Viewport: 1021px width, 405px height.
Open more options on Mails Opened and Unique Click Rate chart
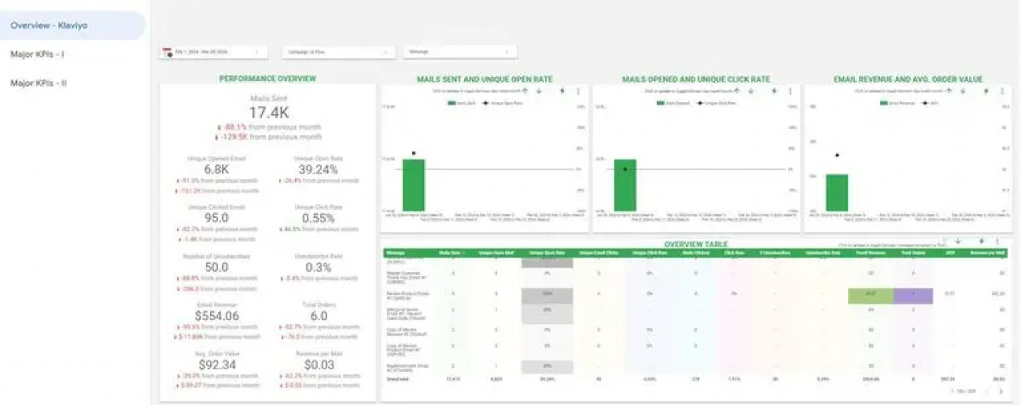pyautogui.click(x=790, y=91)
